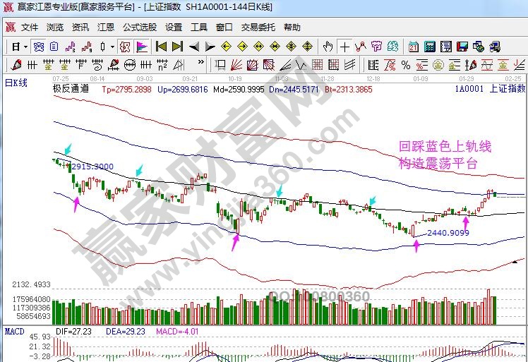
Task: Toggle the blue knot pattern button
Action: pos(39,47)
